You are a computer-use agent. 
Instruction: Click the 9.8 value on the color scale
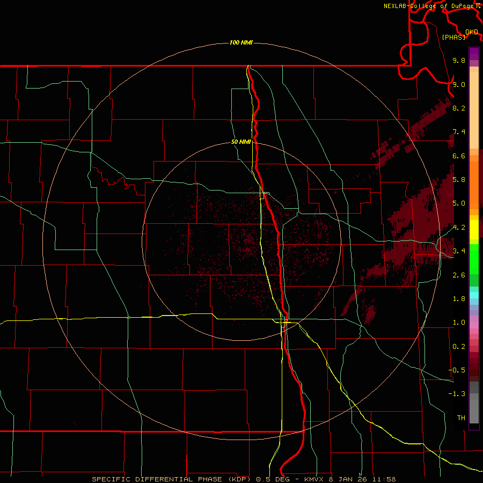459,60
